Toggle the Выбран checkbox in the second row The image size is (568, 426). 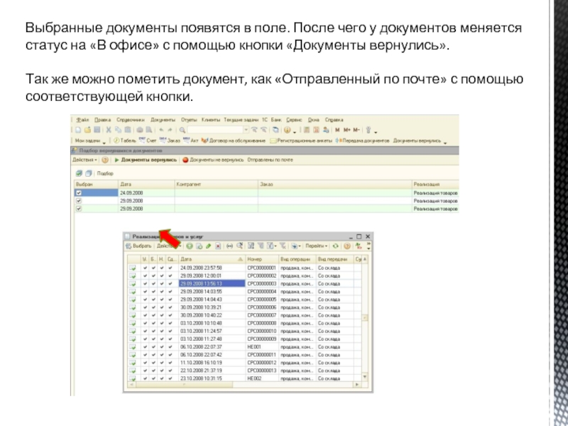pyautogui.click(x=79, y=201)
